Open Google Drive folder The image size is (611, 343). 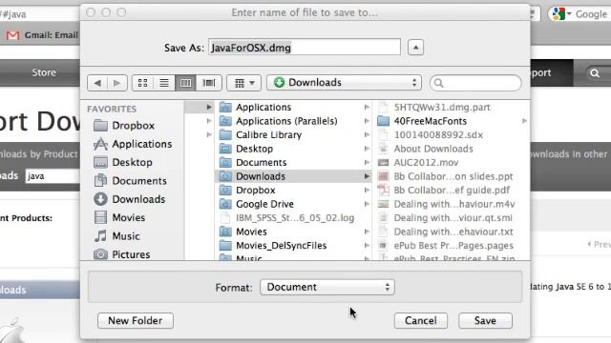pos(293,204)
